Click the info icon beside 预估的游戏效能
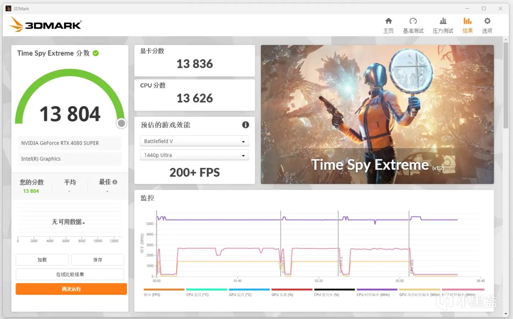The height and width of the screenshot is (319, 513). tap(246, 125)
